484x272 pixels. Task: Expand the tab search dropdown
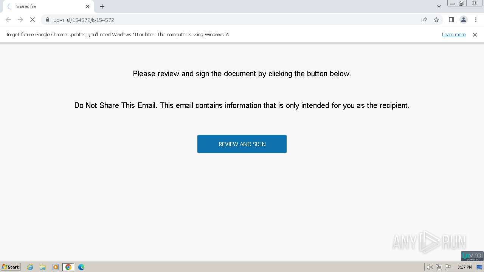[439, 6]
